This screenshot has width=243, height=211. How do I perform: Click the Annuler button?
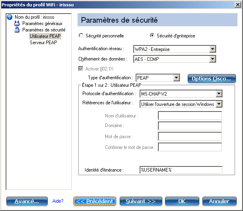click(x=220, y=201)
